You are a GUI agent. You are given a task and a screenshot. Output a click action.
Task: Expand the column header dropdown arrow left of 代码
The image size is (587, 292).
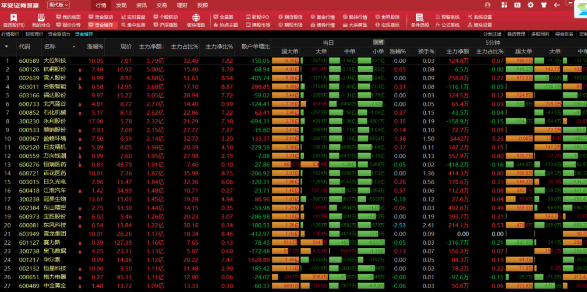(x=7, y=46)
